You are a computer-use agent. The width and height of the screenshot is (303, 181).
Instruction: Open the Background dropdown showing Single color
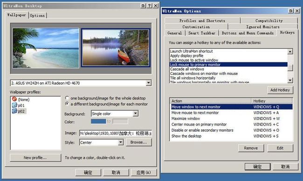136,114
